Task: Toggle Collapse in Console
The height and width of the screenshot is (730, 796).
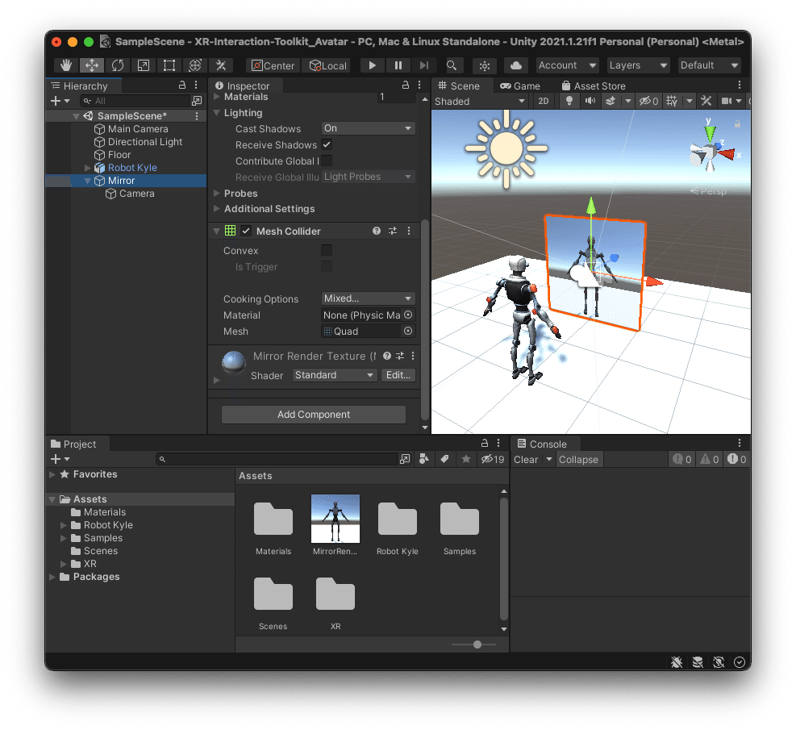Action: pyautogui.click(x=578, y=460)
